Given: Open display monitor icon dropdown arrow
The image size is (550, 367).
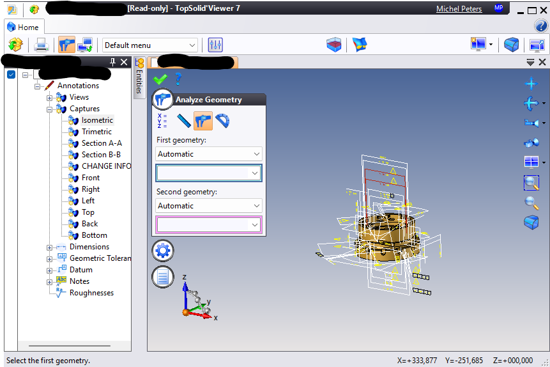Looking at the screenshot, I should pos(491,44).
